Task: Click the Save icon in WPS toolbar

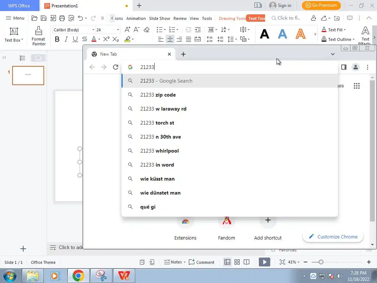Action: (43, 18)
